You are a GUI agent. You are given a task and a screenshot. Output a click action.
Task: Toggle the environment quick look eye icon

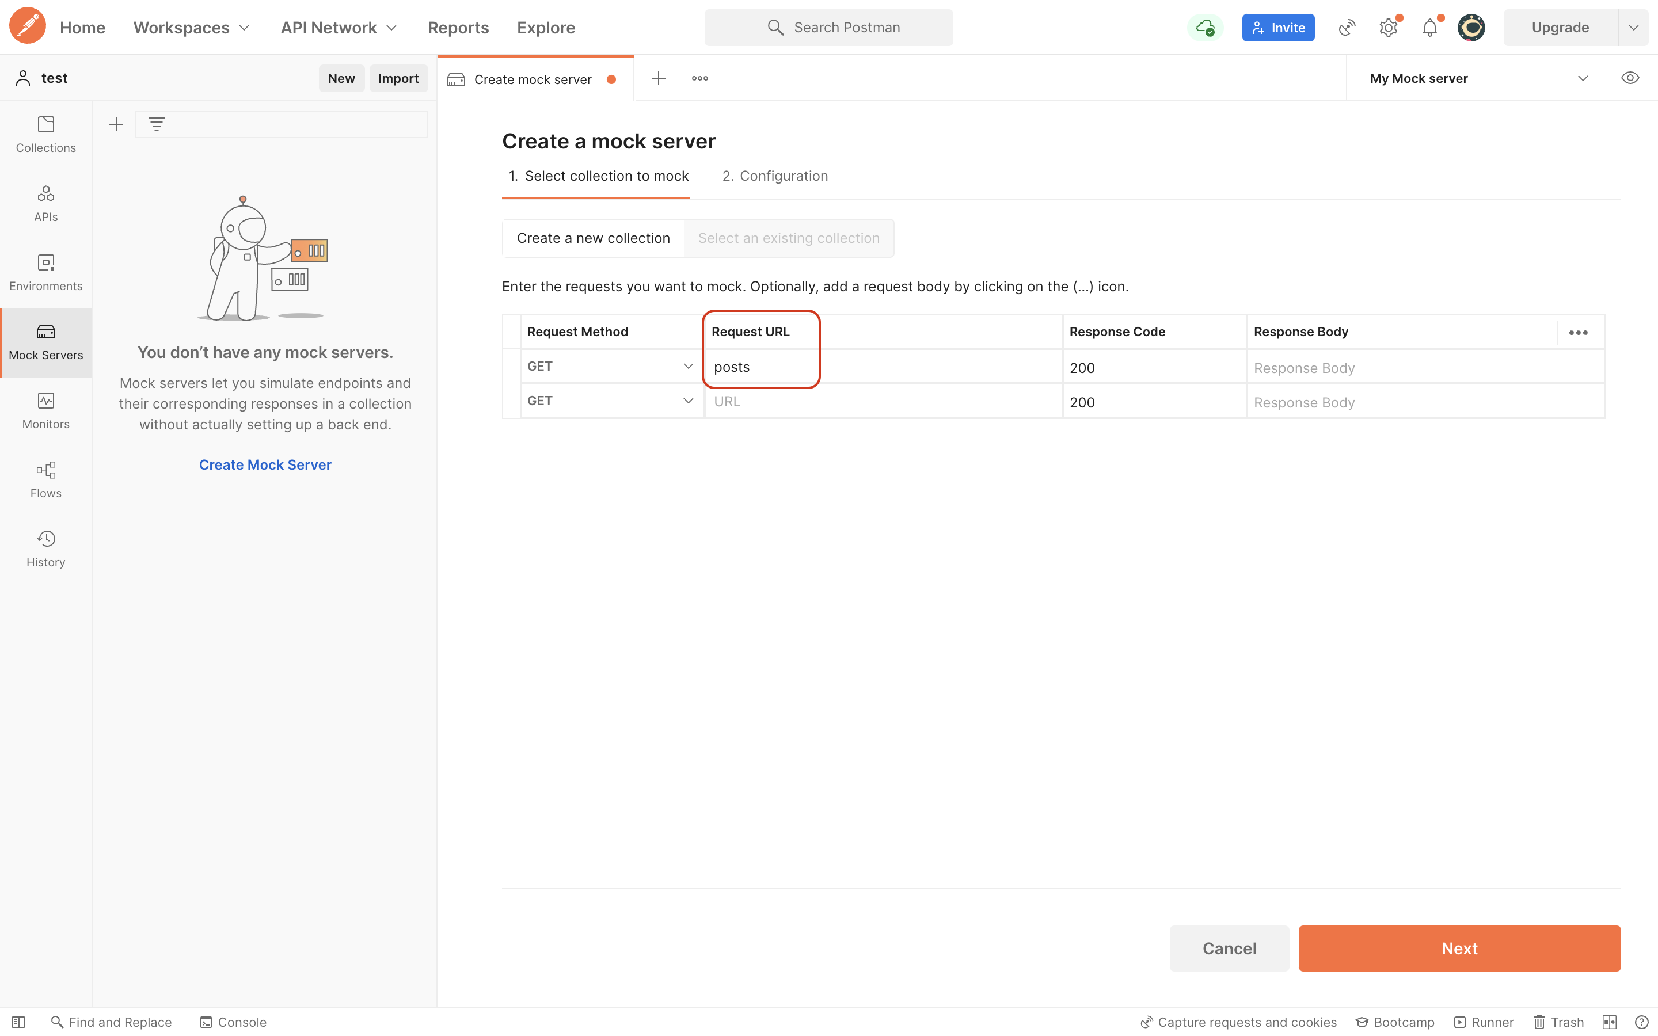click(x=1630, y=78)
